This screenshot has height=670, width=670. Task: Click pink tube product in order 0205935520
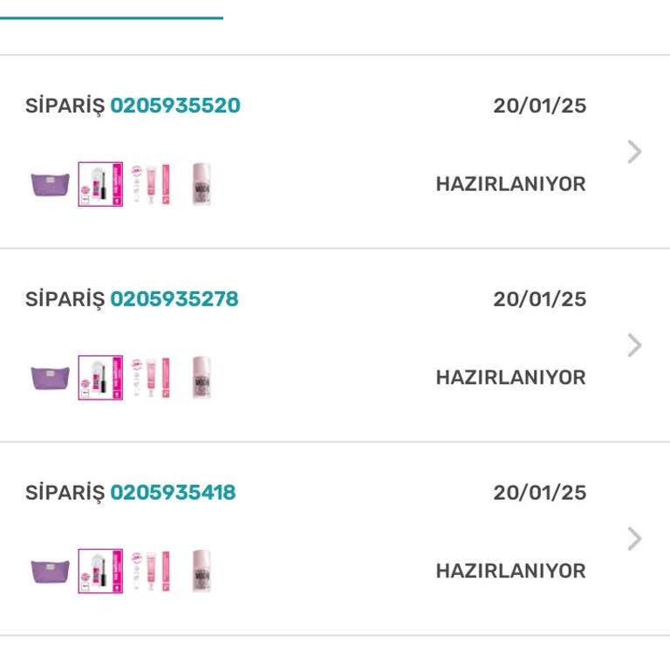coord(151,185)
